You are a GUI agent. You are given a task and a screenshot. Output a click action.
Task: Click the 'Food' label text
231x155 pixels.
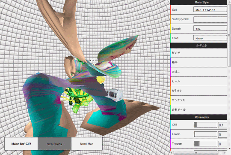coord(175,38)
